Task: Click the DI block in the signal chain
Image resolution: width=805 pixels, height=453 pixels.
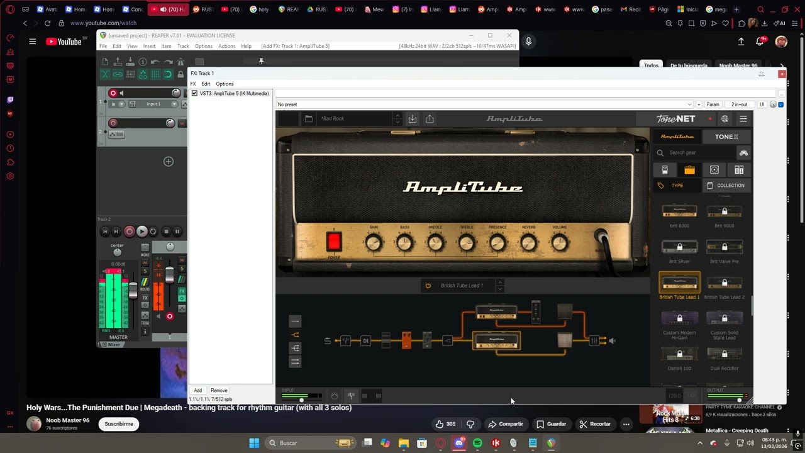Action: tap(365, 341)
